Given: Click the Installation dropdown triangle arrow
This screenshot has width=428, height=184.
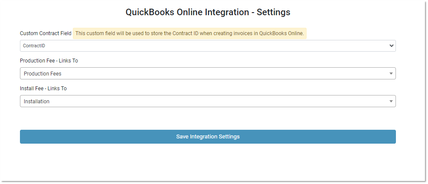Looking at the screenshot, I should click(391, 102).
